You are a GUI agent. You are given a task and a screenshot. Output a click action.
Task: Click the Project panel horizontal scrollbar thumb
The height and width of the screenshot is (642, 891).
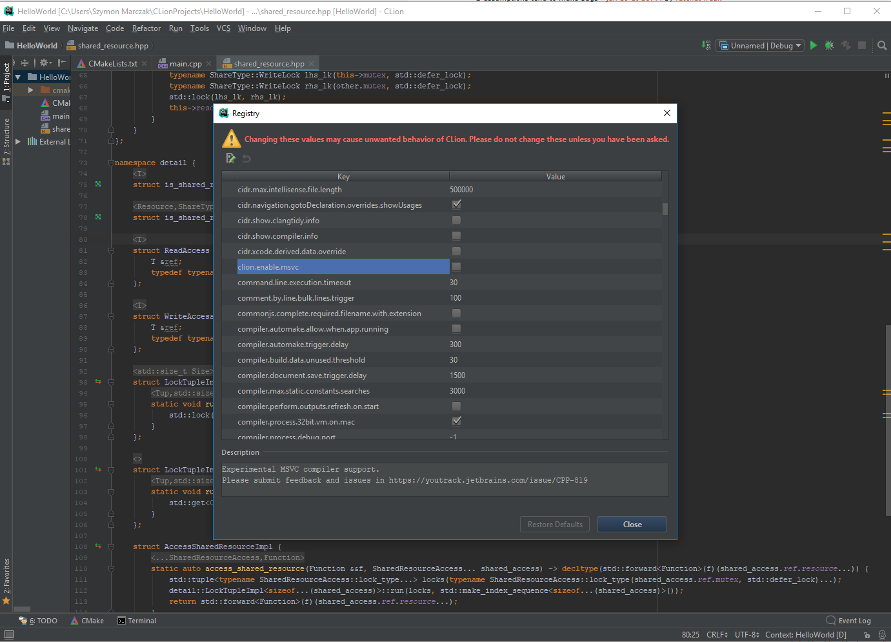click(x=22, y=609)
